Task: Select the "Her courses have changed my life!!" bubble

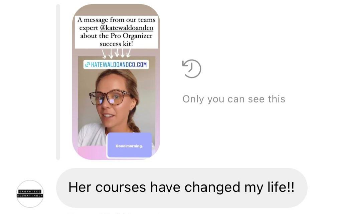Action: [182, 188]
